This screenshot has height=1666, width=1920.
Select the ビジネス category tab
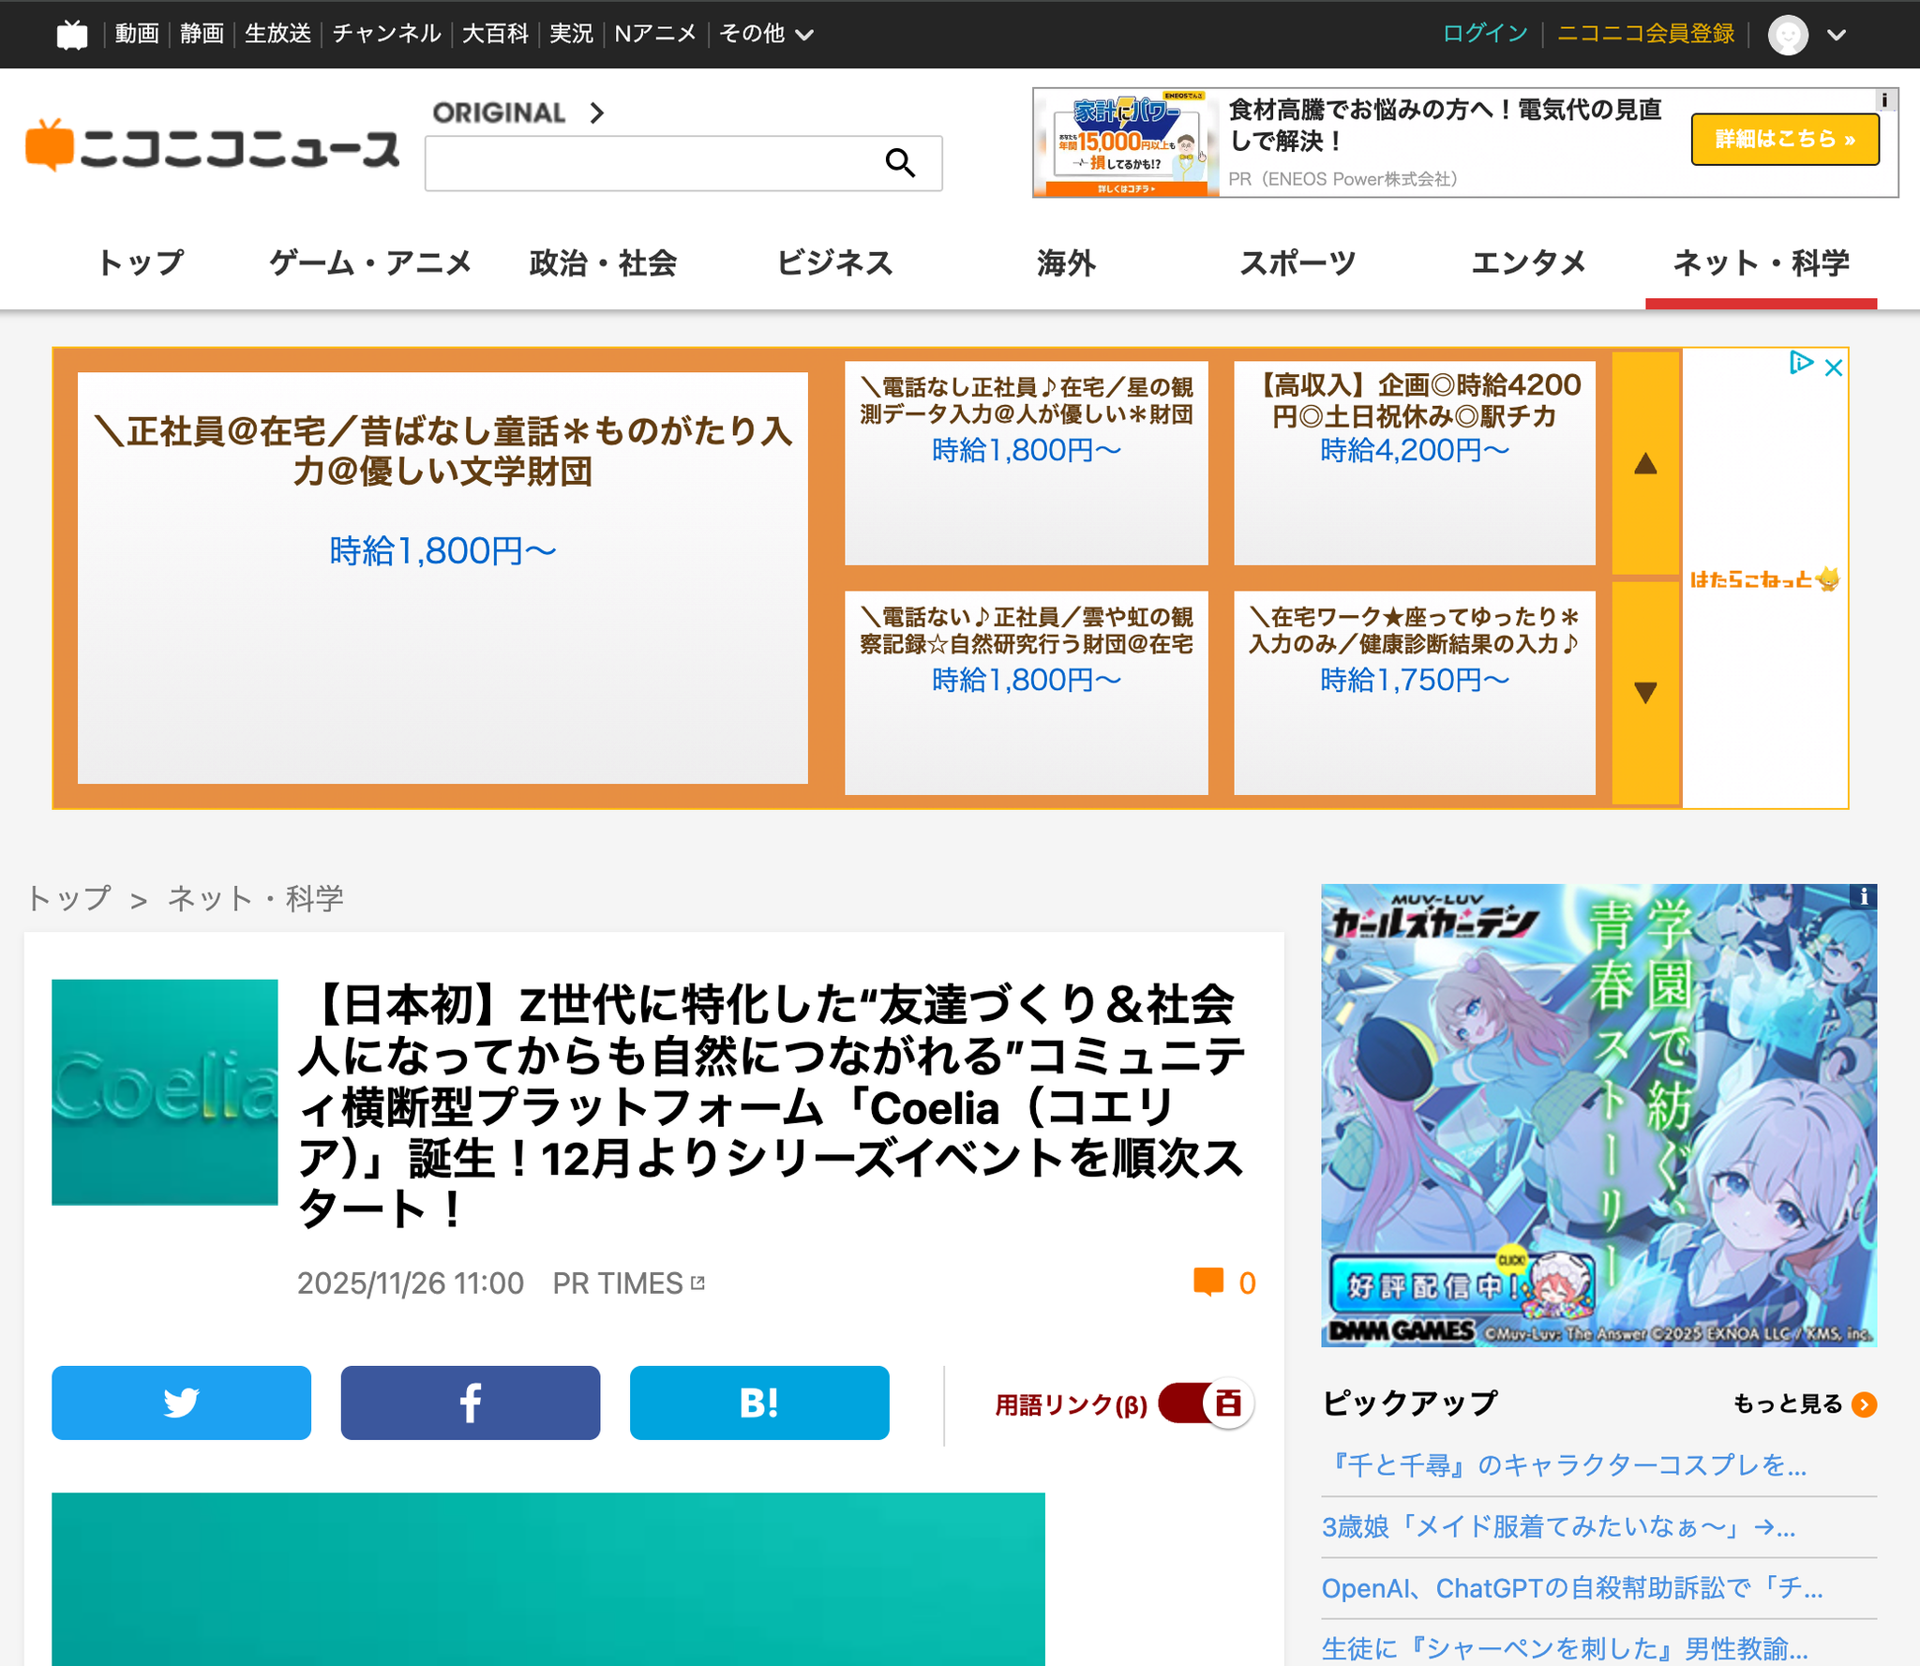834,263
